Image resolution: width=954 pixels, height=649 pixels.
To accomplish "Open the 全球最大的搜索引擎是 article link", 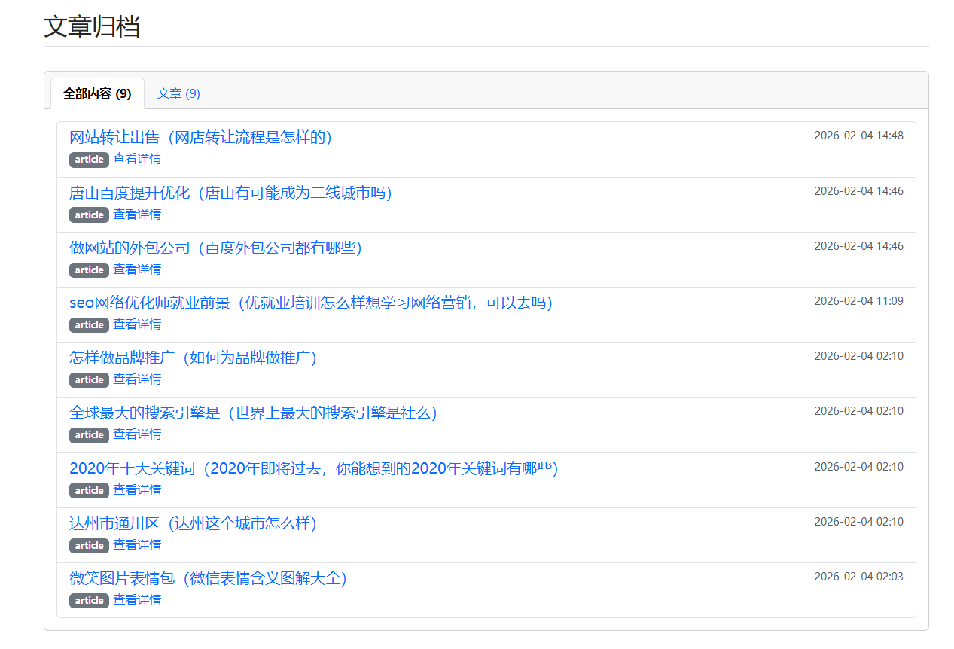I will [253, 413].
